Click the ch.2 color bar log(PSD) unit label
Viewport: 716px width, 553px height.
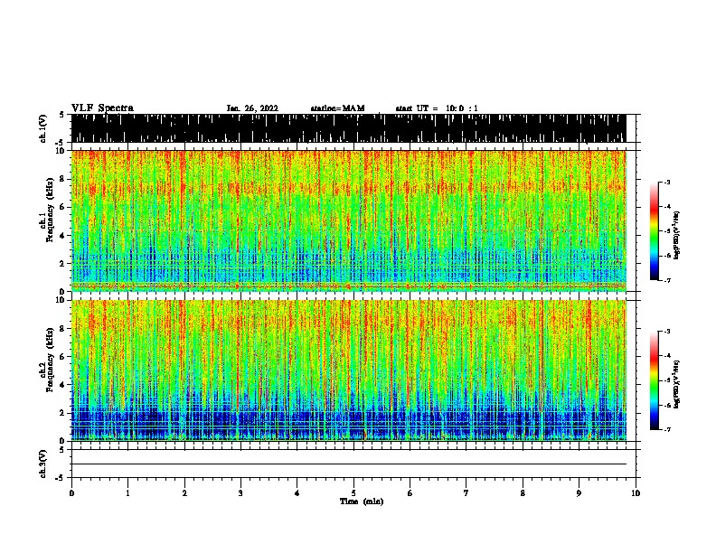click(677, 384)
